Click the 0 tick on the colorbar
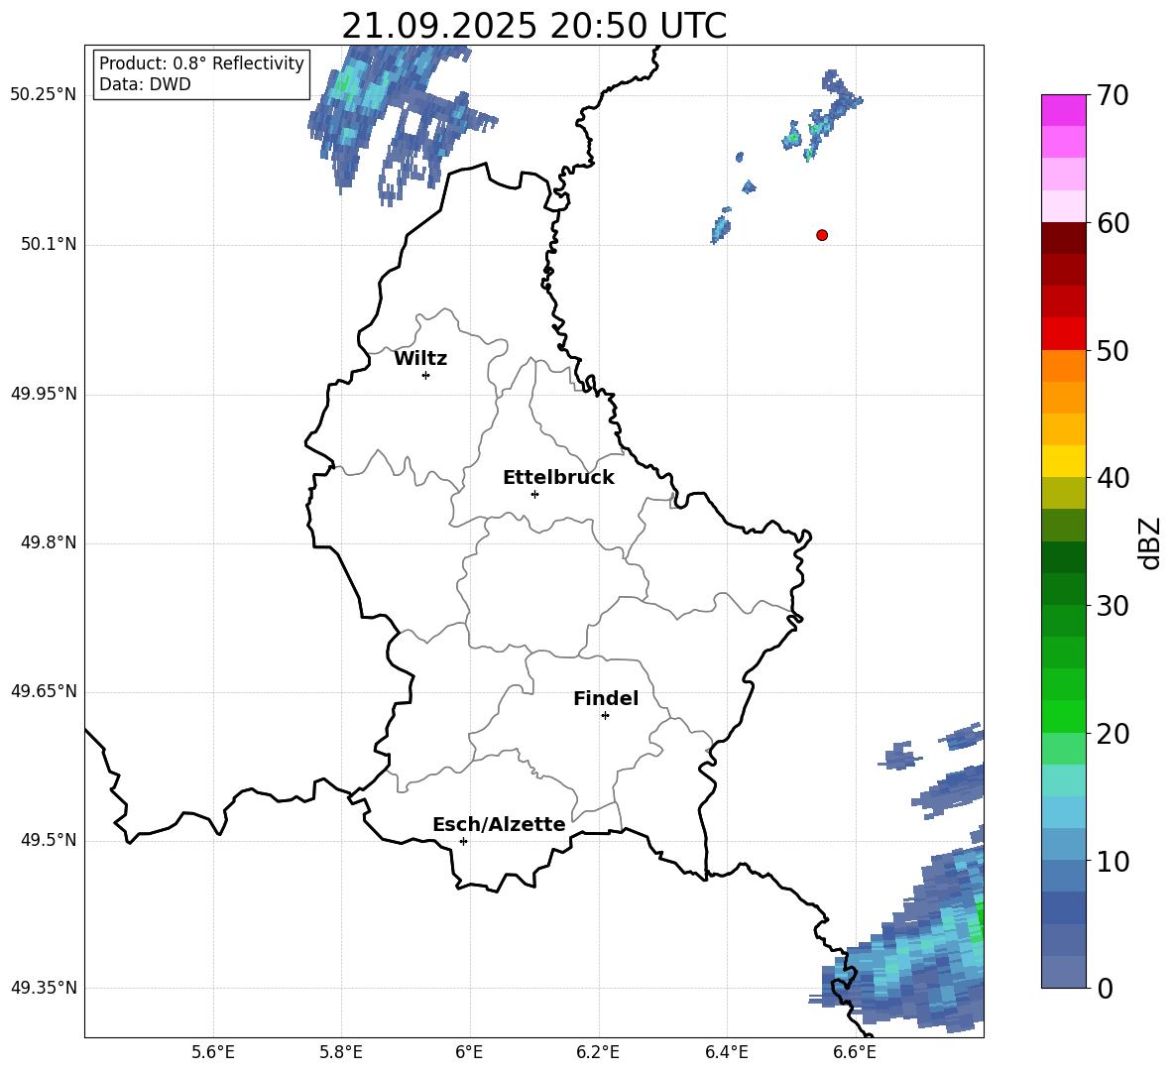 coord(1105,989)
